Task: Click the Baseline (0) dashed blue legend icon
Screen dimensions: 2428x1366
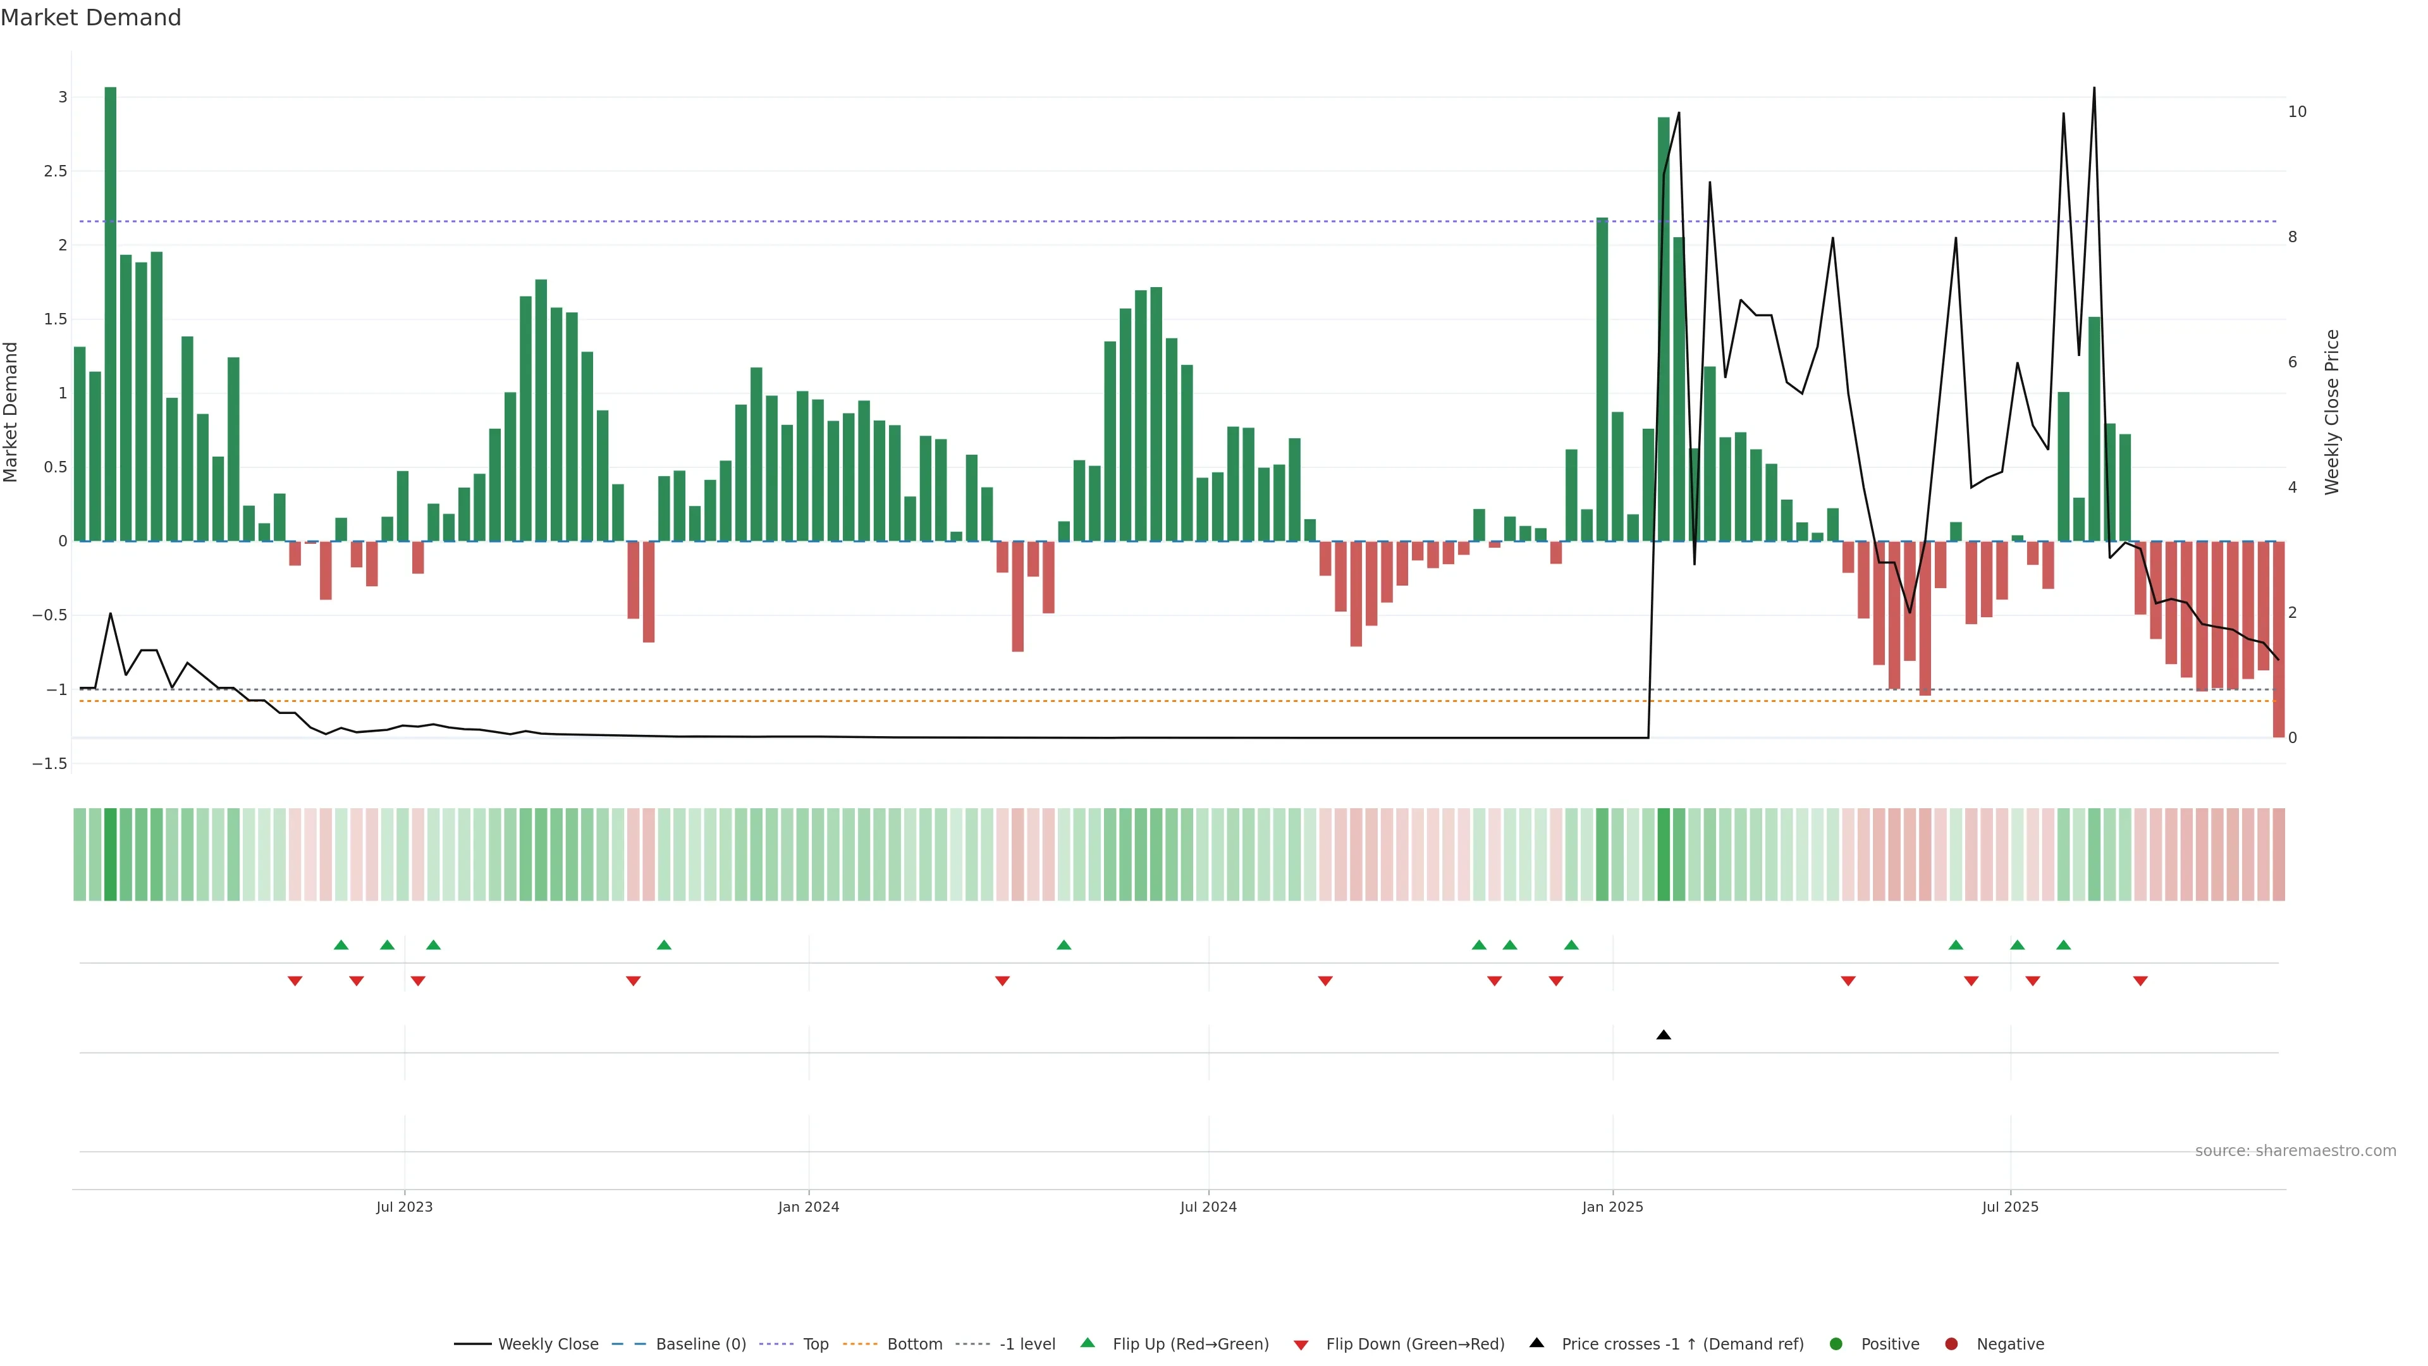Action: coord(628,1343)
